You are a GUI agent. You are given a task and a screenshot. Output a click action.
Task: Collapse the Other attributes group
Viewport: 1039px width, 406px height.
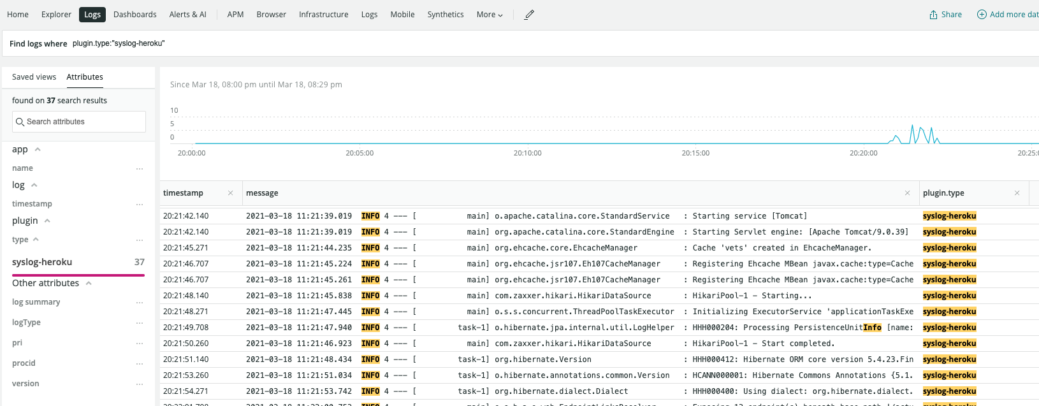89,283
